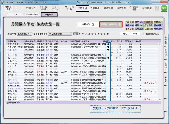Toggle the 提供票受取なし checkbox

(x=145, y=34)
